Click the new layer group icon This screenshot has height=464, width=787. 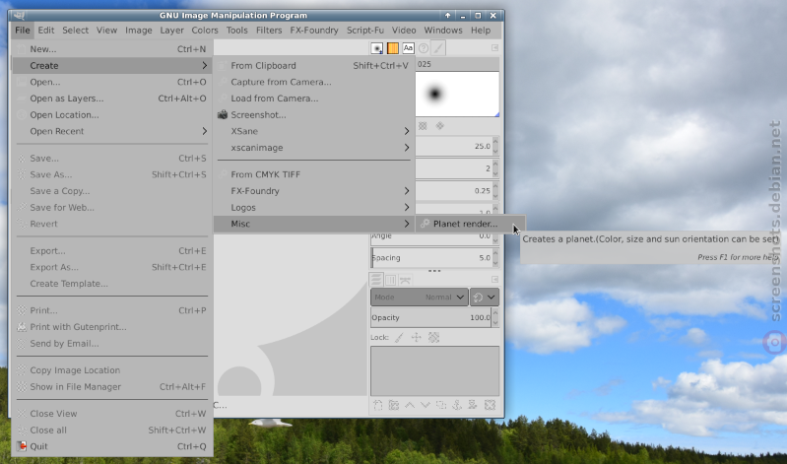394,405
